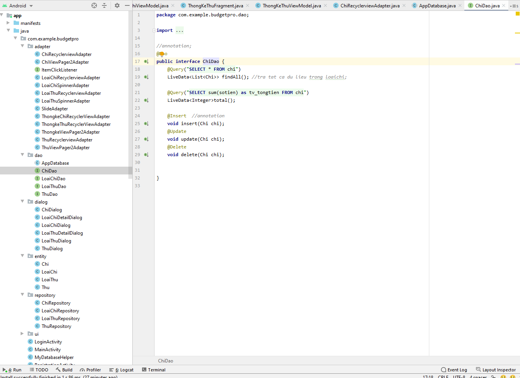Collapse the entity package
Viewport: 520px width, 378px height.
click(22, 256)
